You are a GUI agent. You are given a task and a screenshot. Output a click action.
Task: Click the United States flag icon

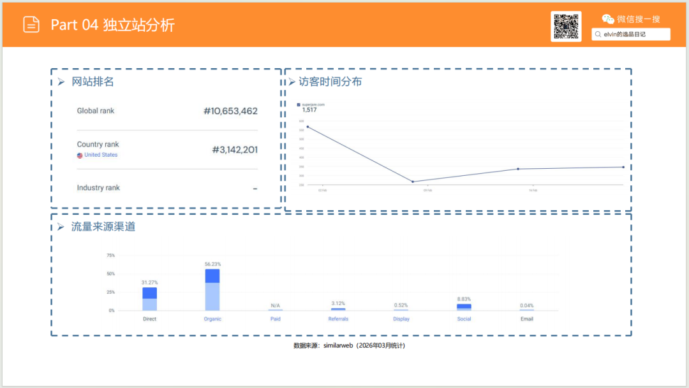point(80,154)
